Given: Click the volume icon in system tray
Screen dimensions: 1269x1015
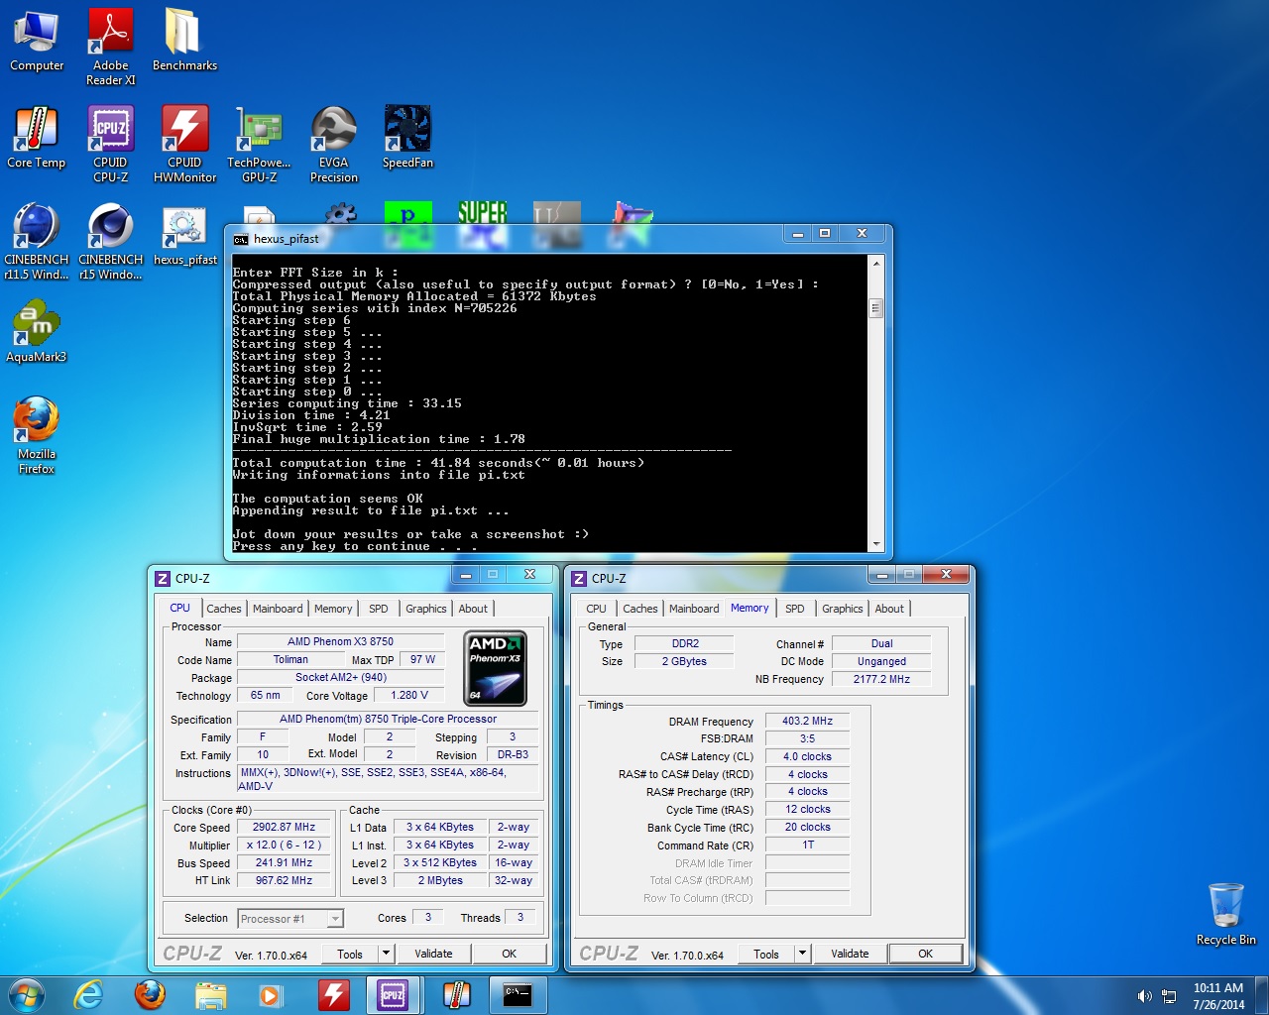Looking at the screenshot, I should pyautogui.click(x=1144, y=996).
